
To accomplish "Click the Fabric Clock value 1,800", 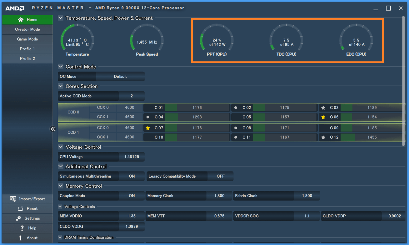I will [x=307, y=196].
